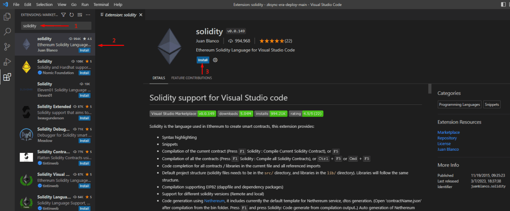510x211 pixels.
Task: Open the View menu
Action: 62,4
